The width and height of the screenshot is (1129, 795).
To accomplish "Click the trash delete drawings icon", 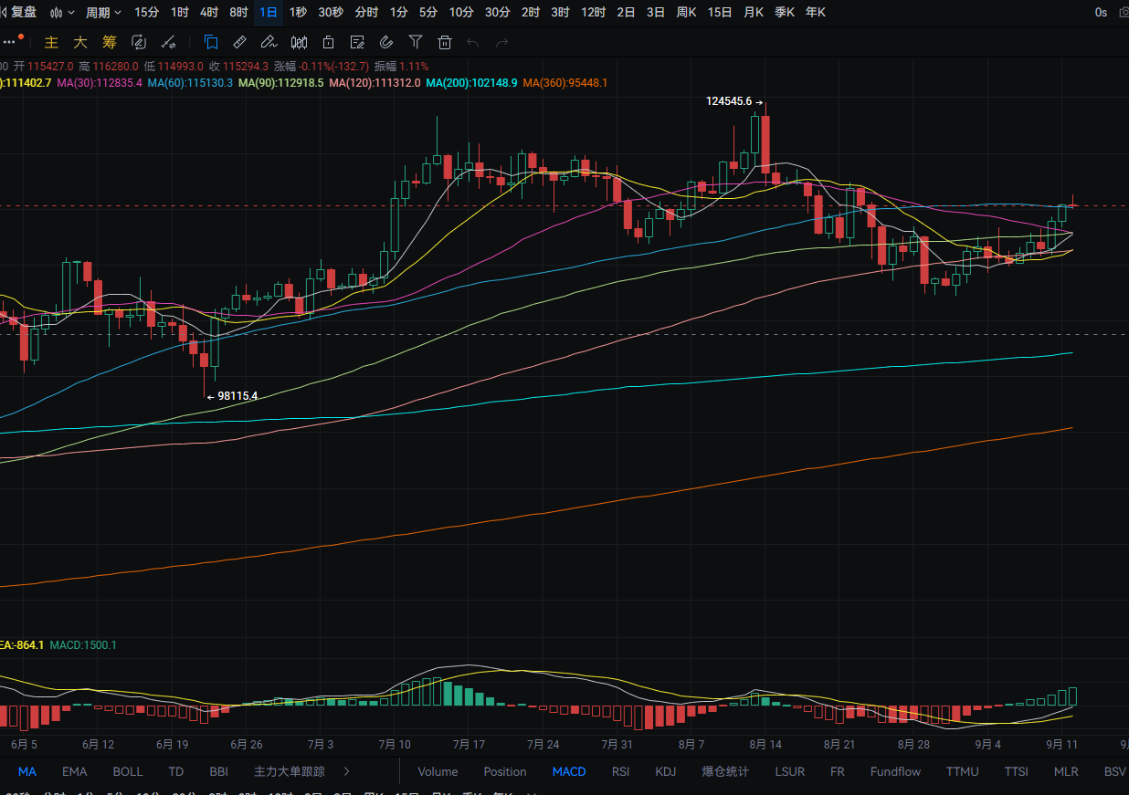I will pyautogui.click(x=445, y=42).
